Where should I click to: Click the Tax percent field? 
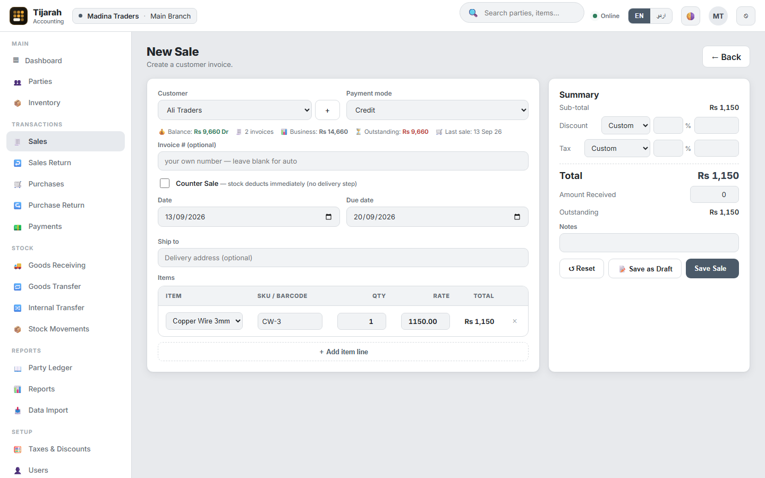668,148
